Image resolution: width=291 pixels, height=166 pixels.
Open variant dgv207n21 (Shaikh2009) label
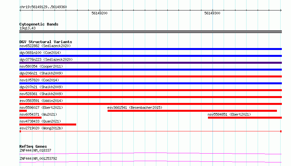coord(41,87)
